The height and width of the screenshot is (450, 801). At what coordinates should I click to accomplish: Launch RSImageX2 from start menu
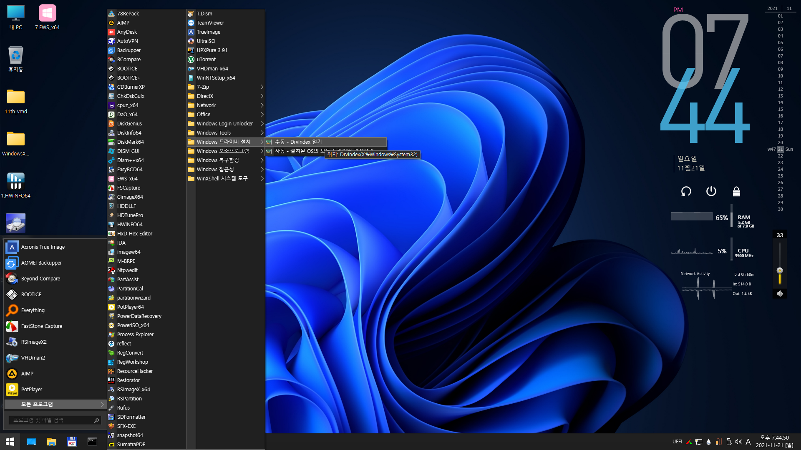pos(55,342)
